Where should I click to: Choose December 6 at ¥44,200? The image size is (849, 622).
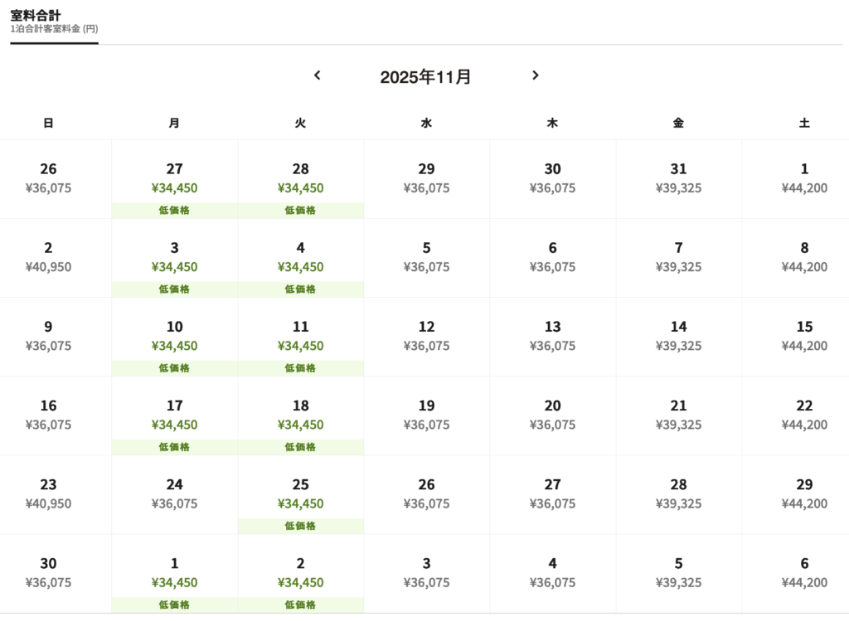[x=804, y=572]
